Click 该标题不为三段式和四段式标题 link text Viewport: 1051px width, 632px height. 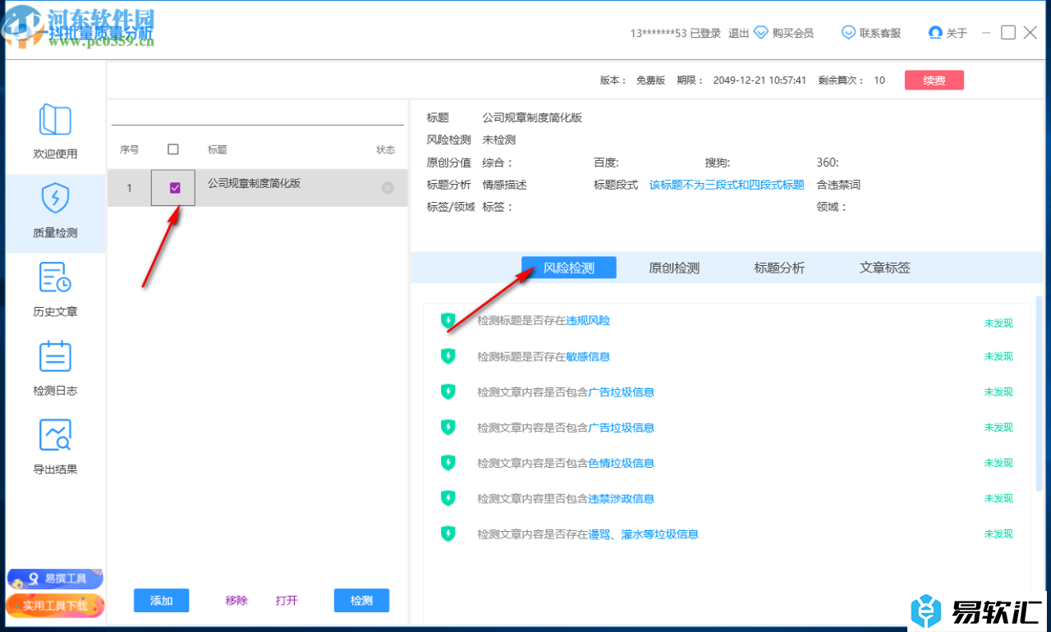[x=727, y=185]
